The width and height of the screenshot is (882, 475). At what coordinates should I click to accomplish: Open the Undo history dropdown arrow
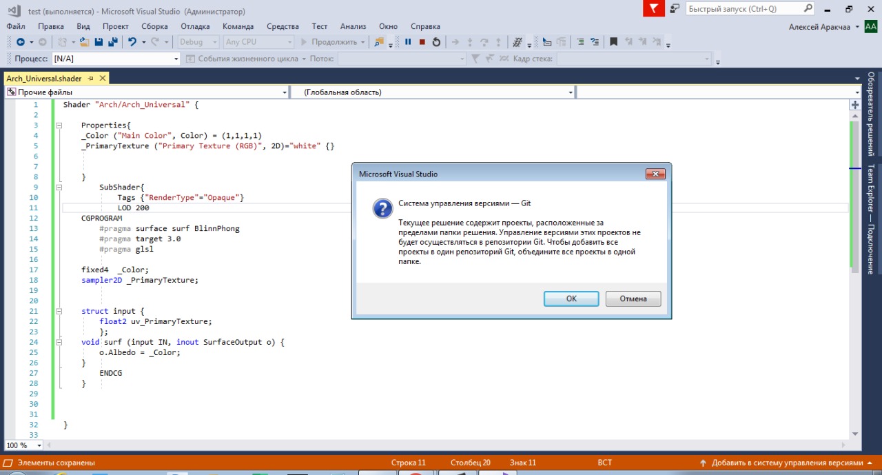pyautogui.click(x=143, y=42)
